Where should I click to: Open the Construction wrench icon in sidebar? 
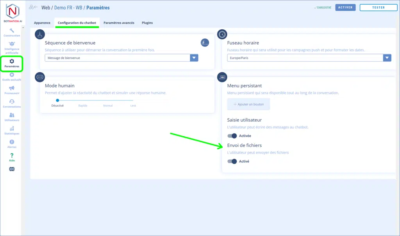point(12,31)
